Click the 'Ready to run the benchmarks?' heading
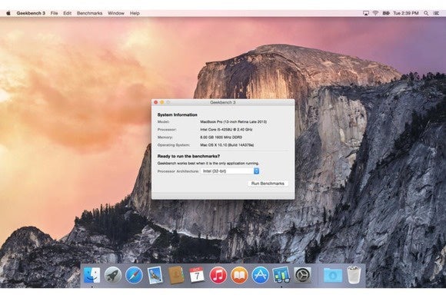The width and height of the screenshot is (446, 298). [188, 156]
